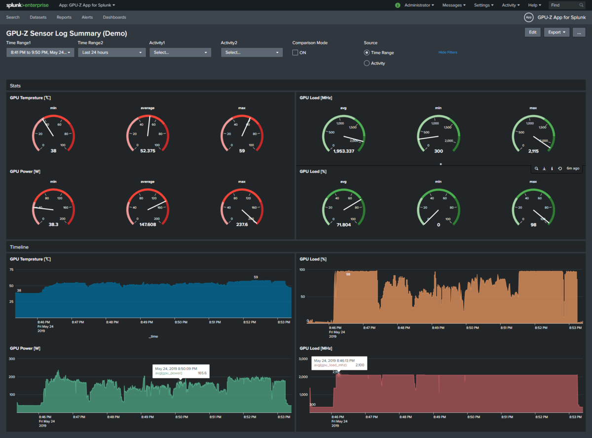Screen dimensions: 592x438
Task: Go to the Dashboards tab
Action: [x=114, y=17]
